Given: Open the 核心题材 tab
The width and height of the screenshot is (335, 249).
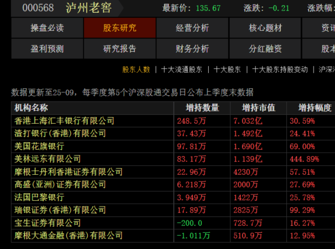Looking at the screenshot, I should 265,28.
